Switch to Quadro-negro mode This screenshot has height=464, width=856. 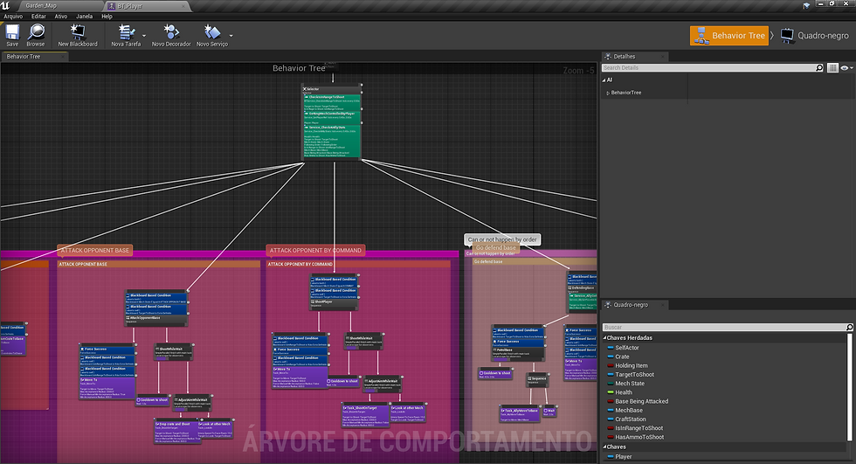click(814, 36)
